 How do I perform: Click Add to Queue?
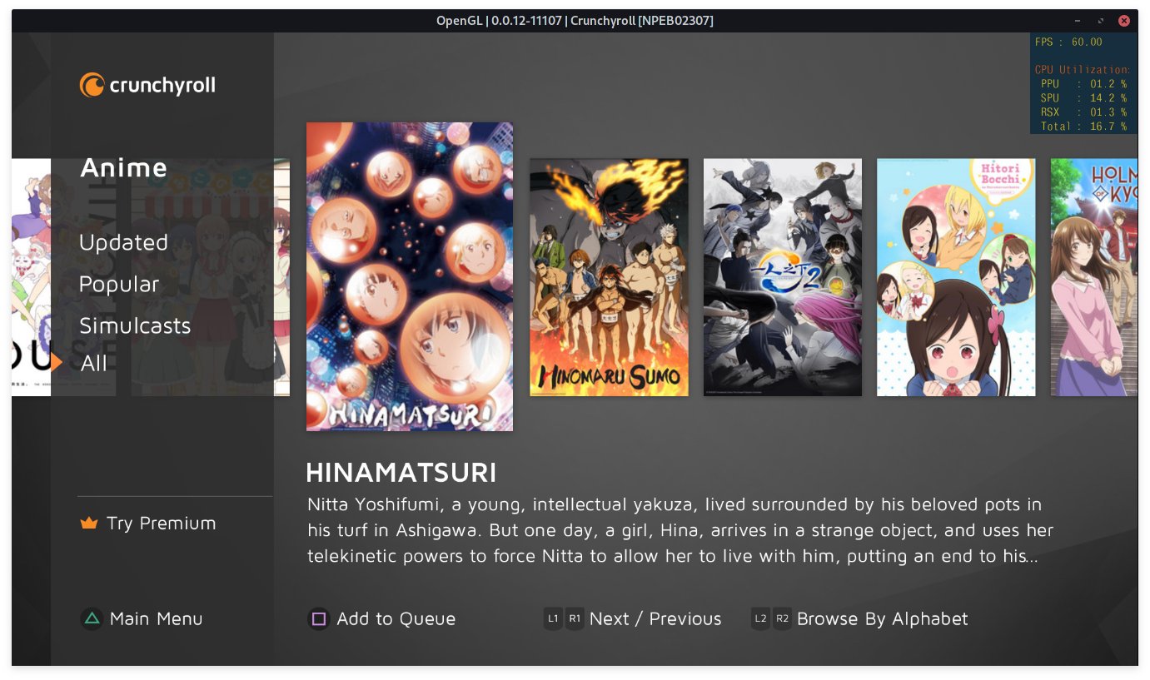(396, 618)
